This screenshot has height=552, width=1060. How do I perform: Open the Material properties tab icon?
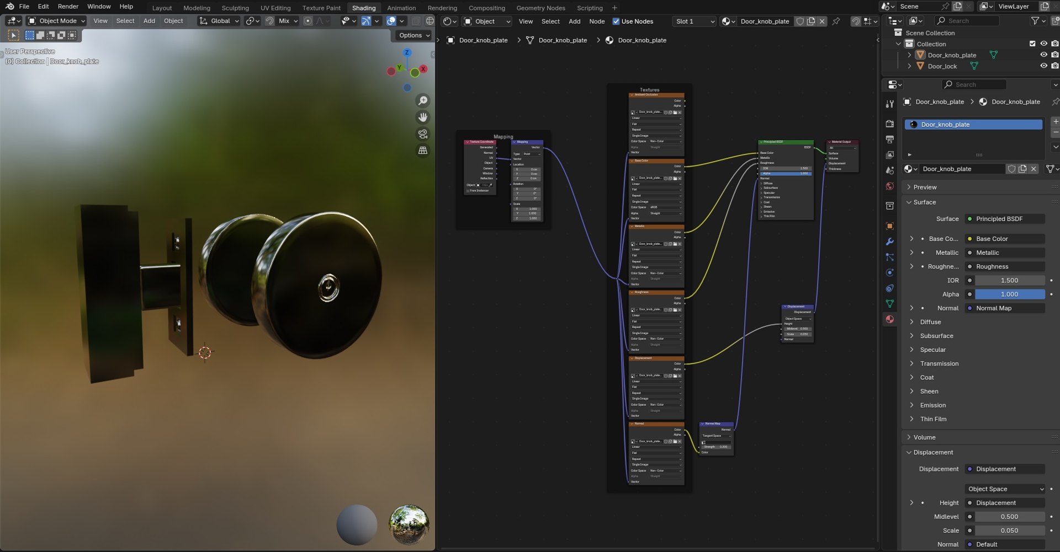[889, 319]
